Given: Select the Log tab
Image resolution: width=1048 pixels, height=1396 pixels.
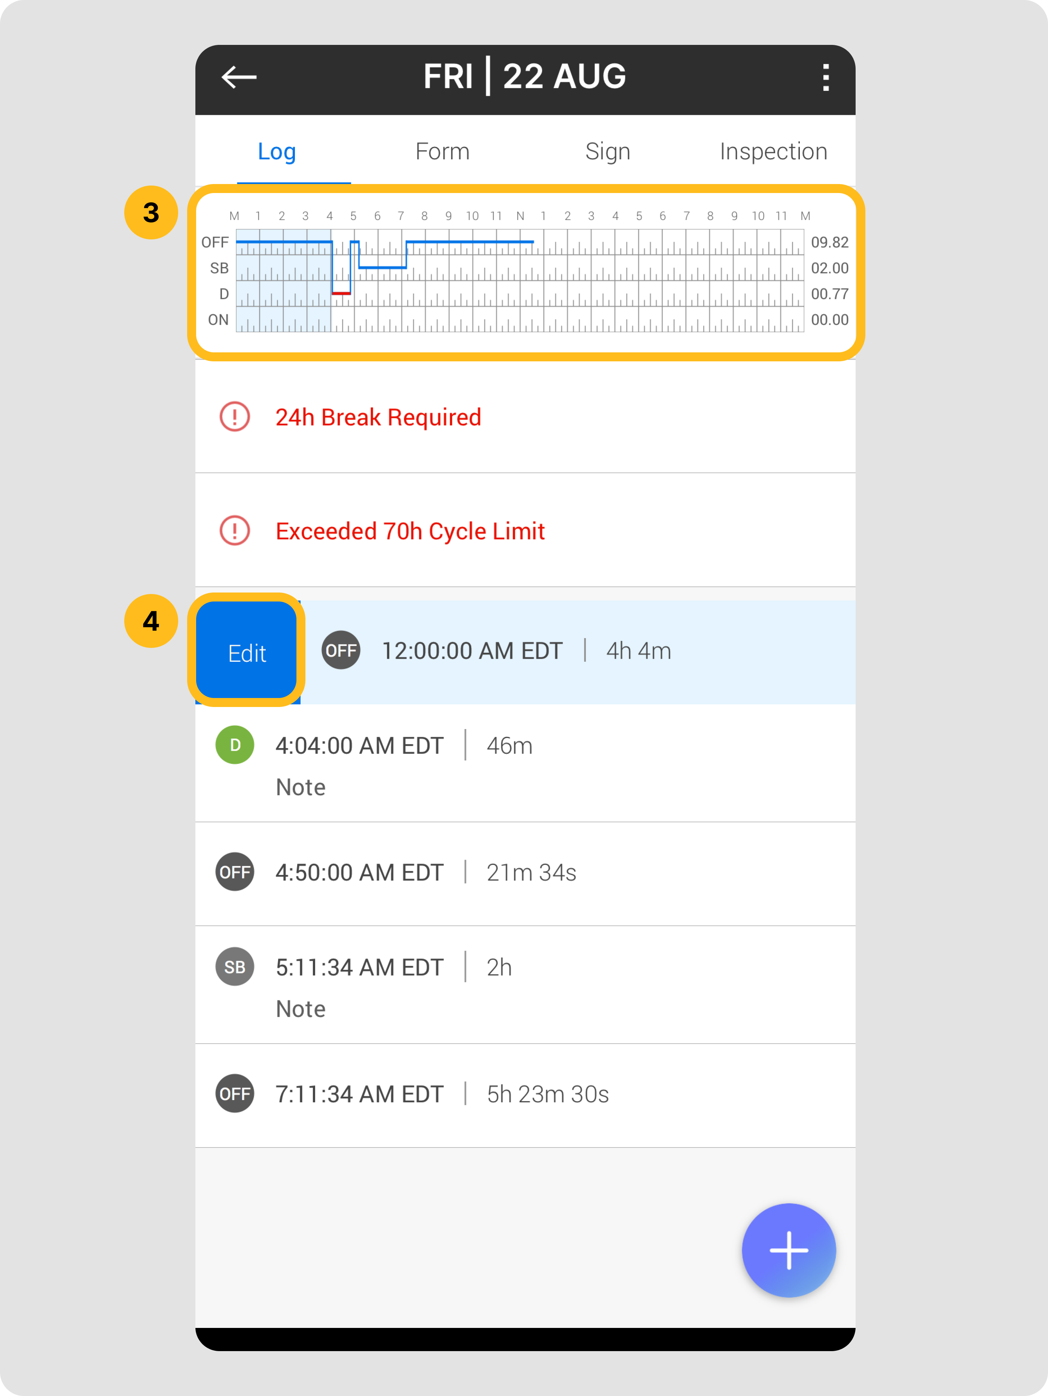Looking at the screenshot, I should click(x=277, y=152).
